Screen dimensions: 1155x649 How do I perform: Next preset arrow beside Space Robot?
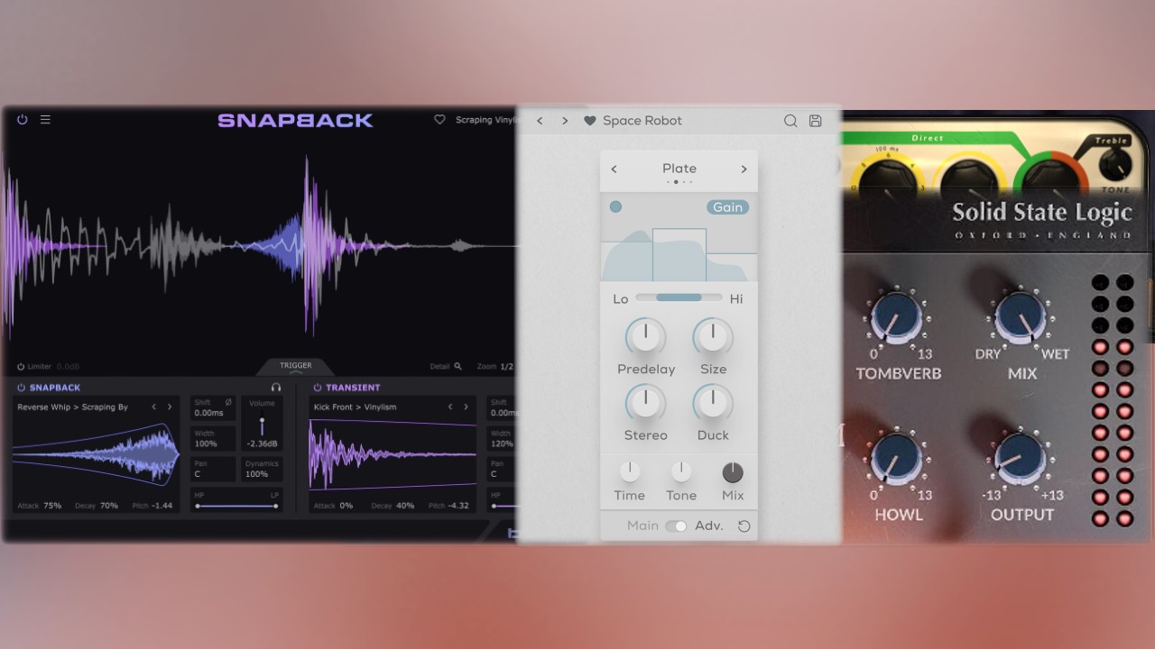(565, 121)
